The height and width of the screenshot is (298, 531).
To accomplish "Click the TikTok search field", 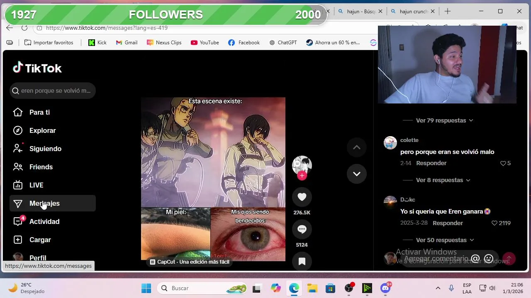I will (x=53, y=91).
